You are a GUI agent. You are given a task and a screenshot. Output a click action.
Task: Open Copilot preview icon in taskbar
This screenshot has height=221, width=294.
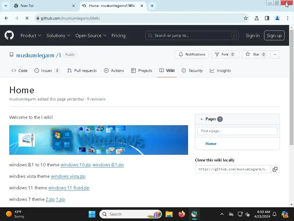pos(285,214)
